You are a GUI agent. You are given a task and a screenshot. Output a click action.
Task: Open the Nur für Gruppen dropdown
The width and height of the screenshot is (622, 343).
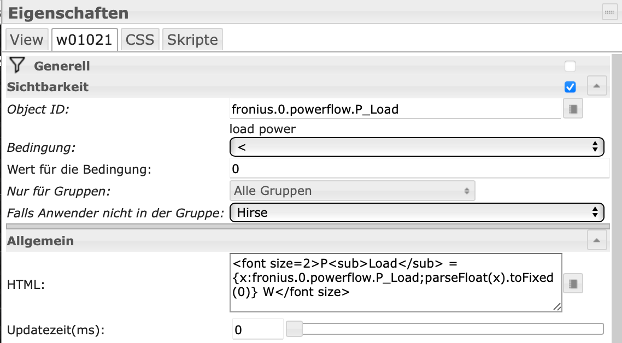[x=353, y=191]
